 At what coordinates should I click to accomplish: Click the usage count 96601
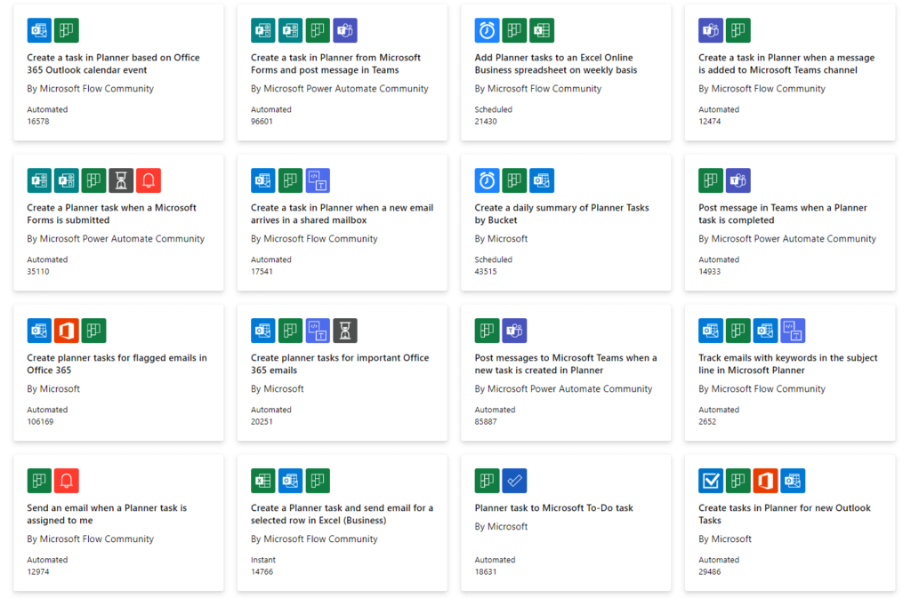coord(262,121)
